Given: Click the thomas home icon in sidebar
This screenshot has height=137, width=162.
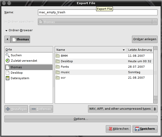Looking at the screenshot, I should [x=8, y=67].
